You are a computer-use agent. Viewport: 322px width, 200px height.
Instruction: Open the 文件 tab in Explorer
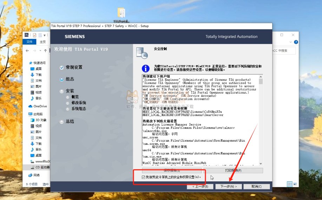[x=29, y=42]
